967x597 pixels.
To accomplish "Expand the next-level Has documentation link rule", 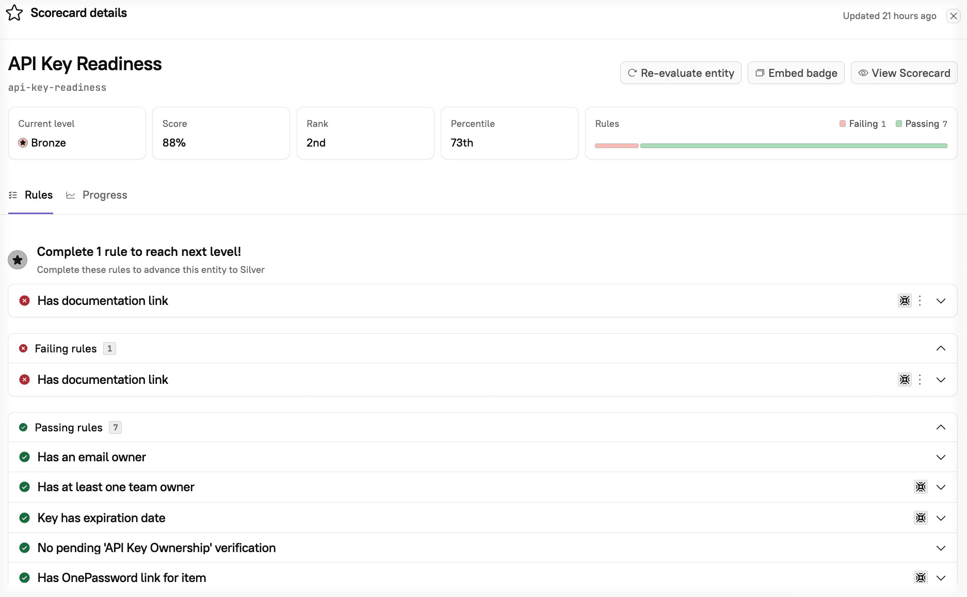I will (941, 301).
